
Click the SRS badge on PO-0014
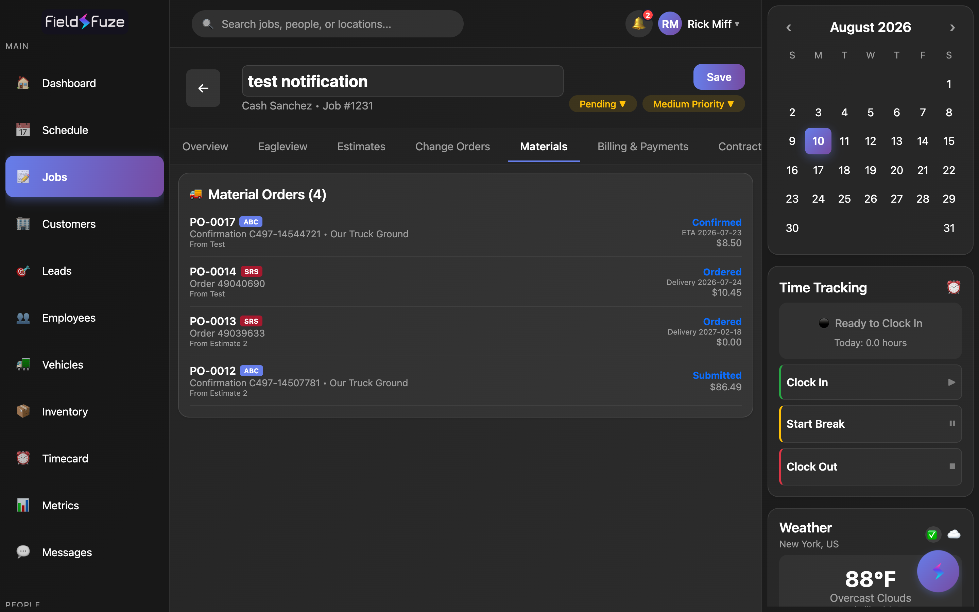tap(251, 272)
